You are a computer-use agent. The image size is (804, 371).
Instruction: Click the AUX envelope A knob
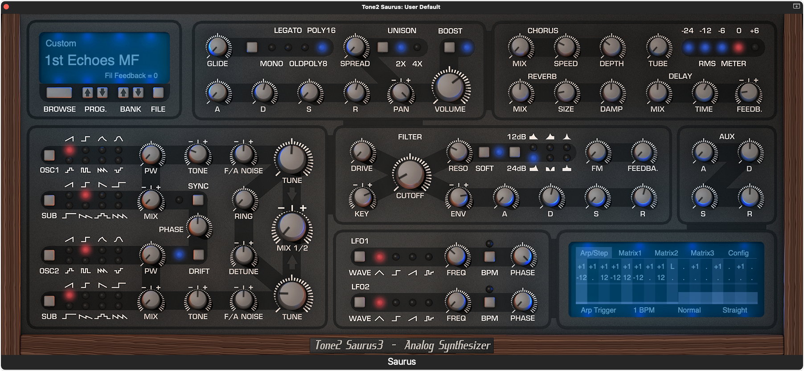click(704, 152)
